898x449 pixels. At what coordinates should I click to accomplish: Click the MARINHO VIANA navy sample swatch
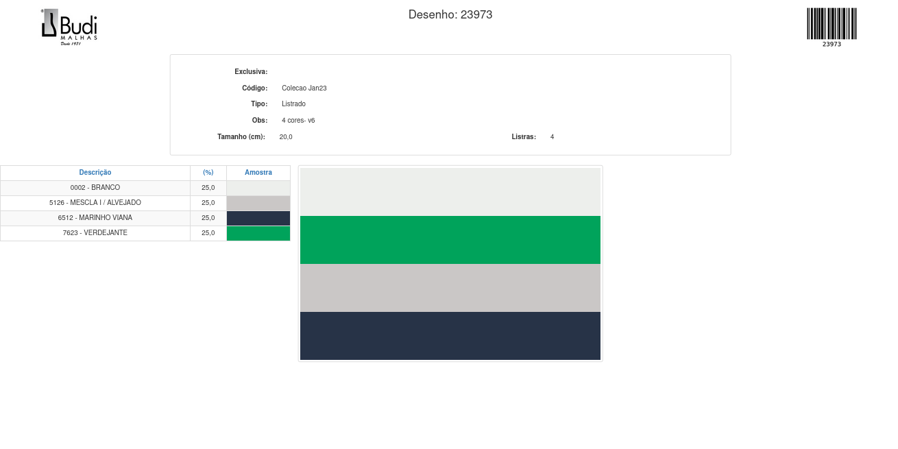(258, 218)
